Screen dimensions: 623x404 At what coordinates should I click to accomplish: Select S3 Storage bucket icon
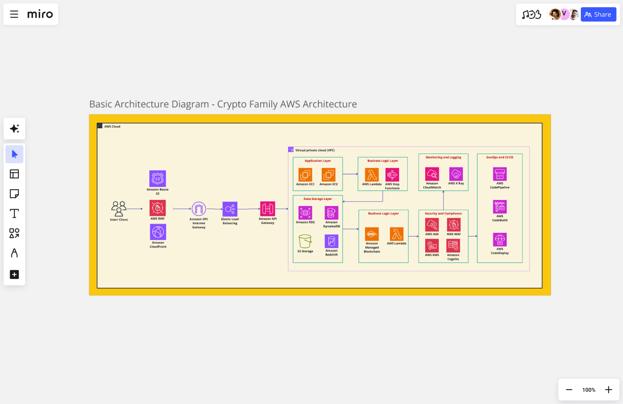[305, 241]
